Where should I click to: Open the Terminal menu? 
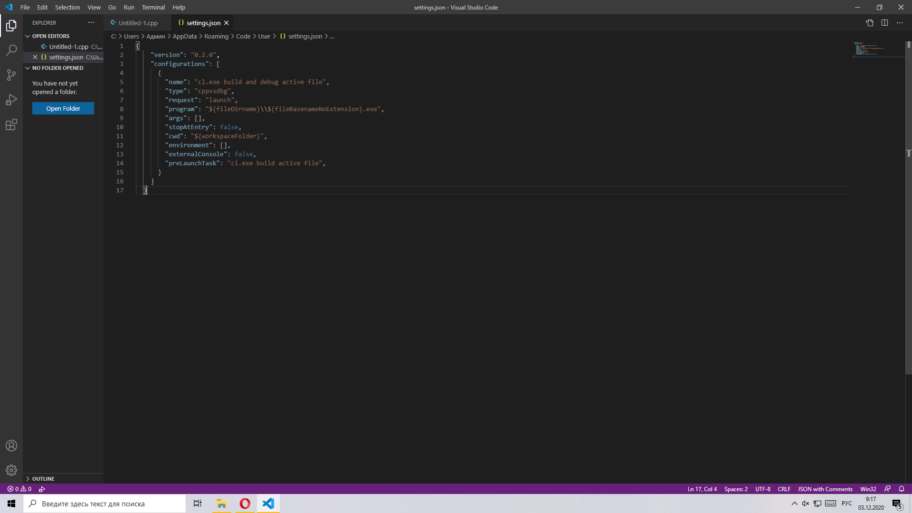[153, 7]
